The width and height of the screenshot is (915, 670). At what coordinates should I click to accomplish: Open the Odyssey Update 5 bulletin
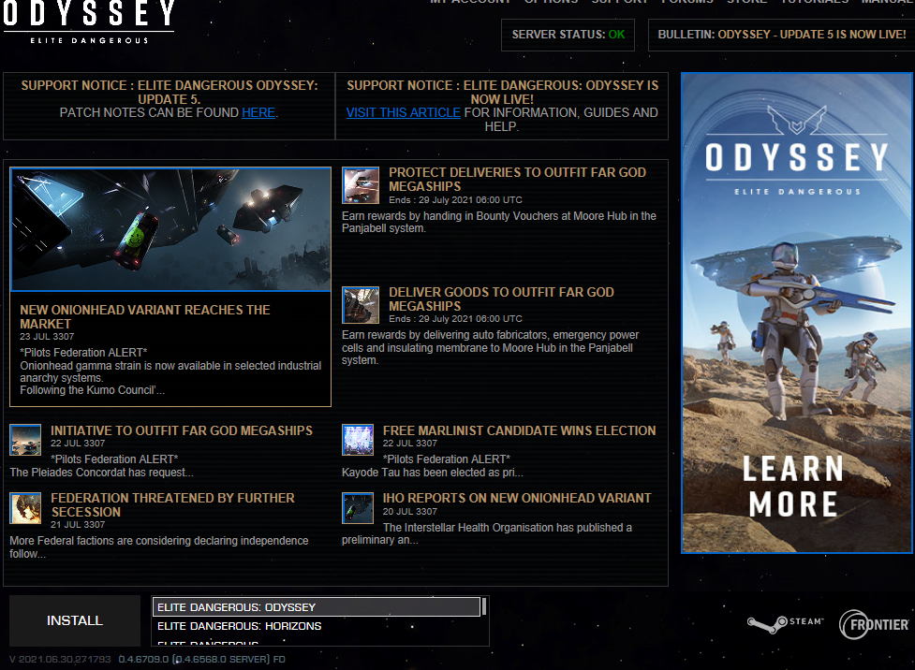coord(781,35)
